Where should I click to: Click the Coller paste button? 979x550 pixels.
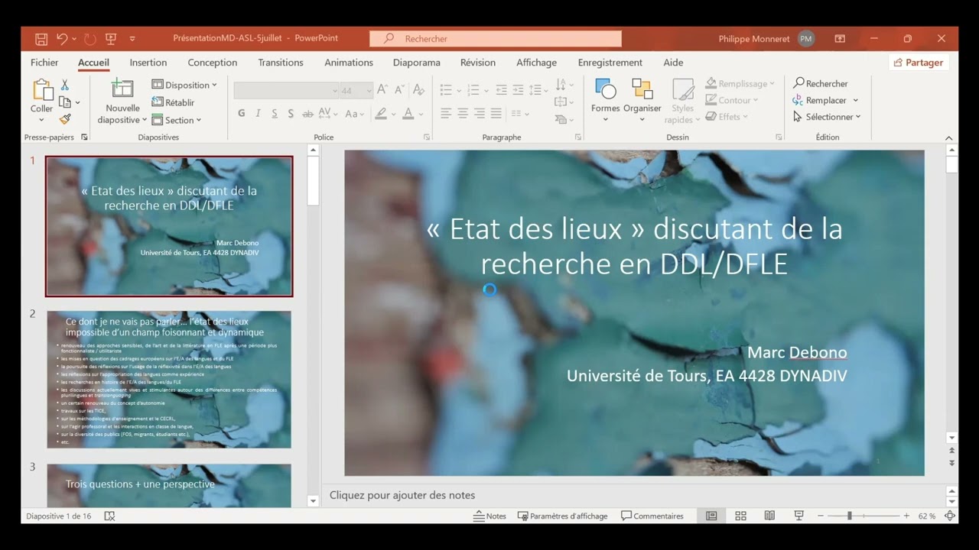41,98
